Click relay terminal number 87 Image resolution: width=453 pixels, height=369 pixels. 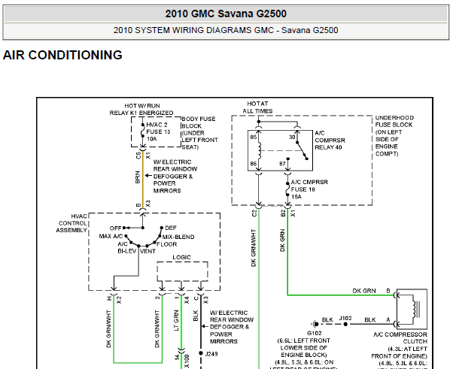[282, 164]
